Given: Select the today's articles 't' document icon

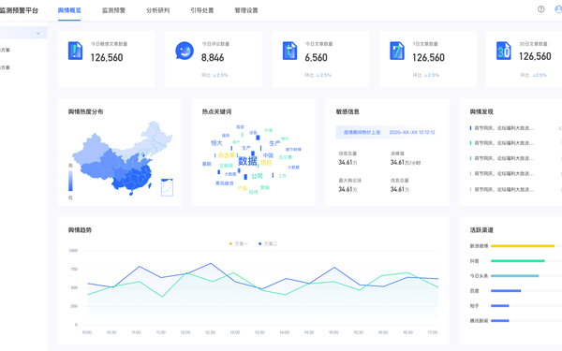Looking at the screenshot, I should point(289,51).
